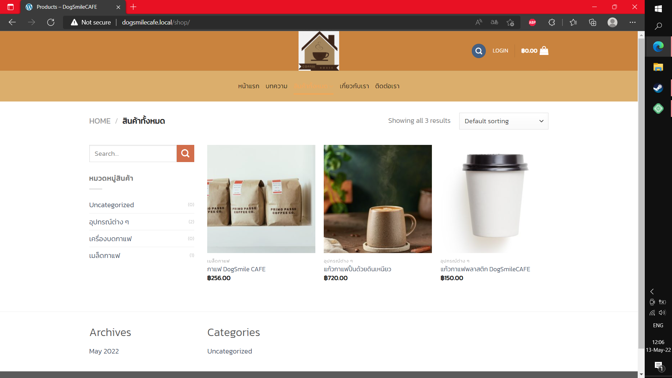Open the เครื่องบดกาแฟ category
Screen dimensions: 672x378
[110, 239]
